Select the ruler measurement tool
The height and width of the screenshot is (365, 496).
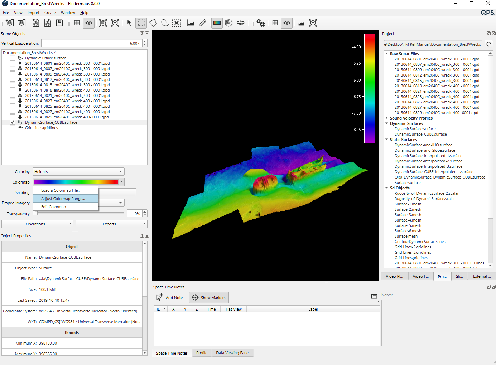(x=203, y=23)
